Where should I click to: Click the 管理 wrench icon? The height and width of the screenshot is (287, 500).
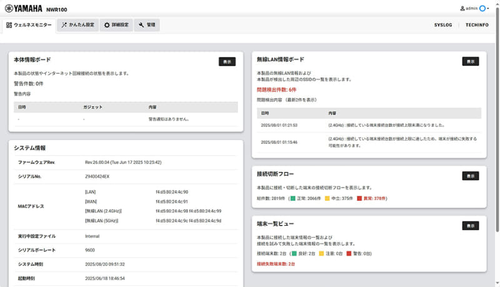point(141,25)
